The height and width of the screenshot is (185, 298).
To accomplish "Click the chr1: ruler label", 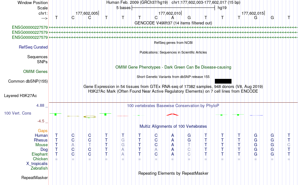I will pyautogui.click(x=43, y=13).
